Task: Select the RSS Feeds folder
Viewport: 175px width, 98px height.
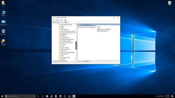Action: [x=62, y=44]
